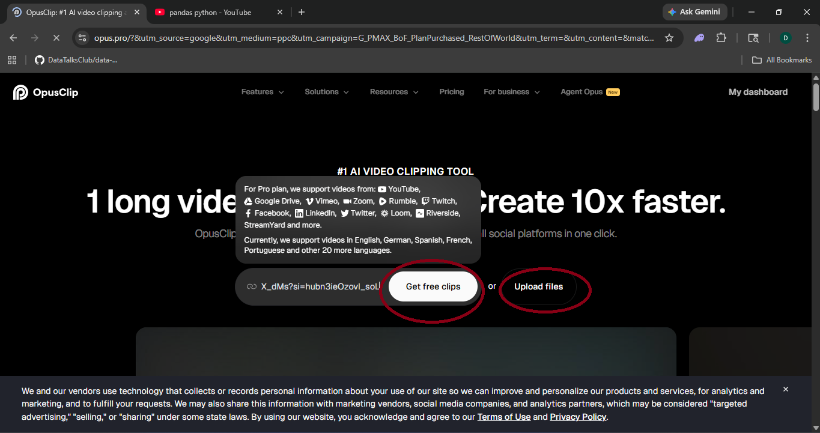This screenshot has height=433, width=820.
Task: Dismiss the cookie notice with the X
Action: tap(785, 390)
